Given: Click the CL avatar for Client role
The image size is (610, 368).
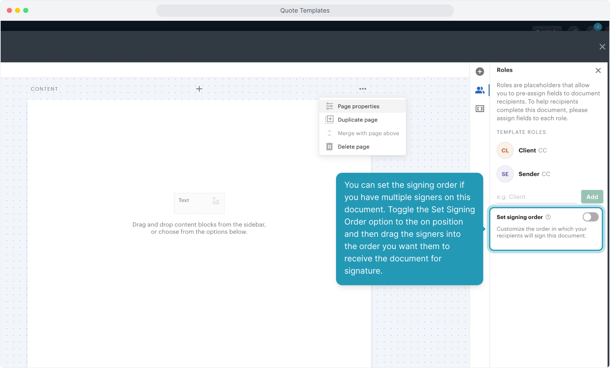Looking at the screenshot, I should pos(505,151).
